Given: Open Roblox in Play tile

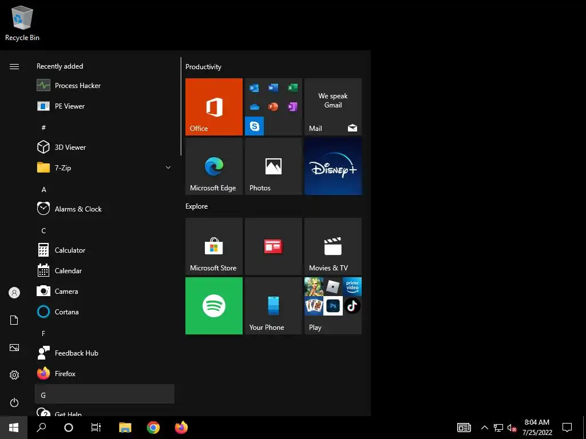Looking at the screenshot, I should tap(333, 287).
